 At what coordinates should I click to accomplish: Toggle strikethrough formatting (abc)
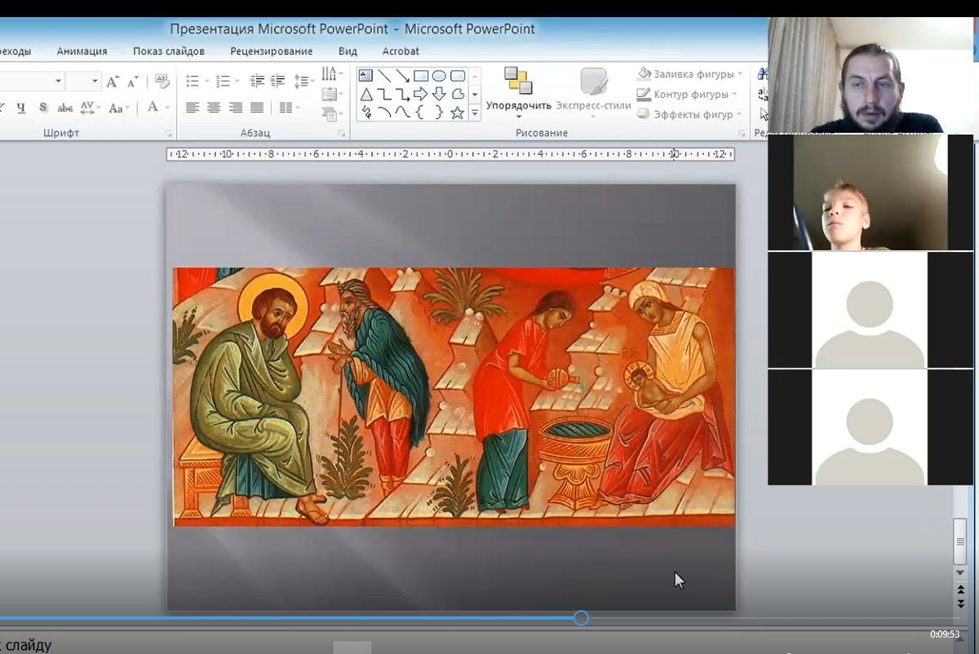click(65, 108)
